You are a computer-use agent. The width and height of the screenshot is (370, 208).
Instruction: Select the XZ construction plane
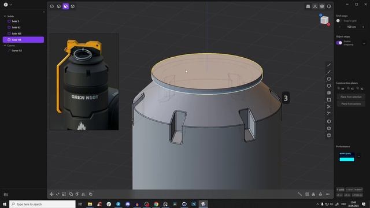coord(360,88)
